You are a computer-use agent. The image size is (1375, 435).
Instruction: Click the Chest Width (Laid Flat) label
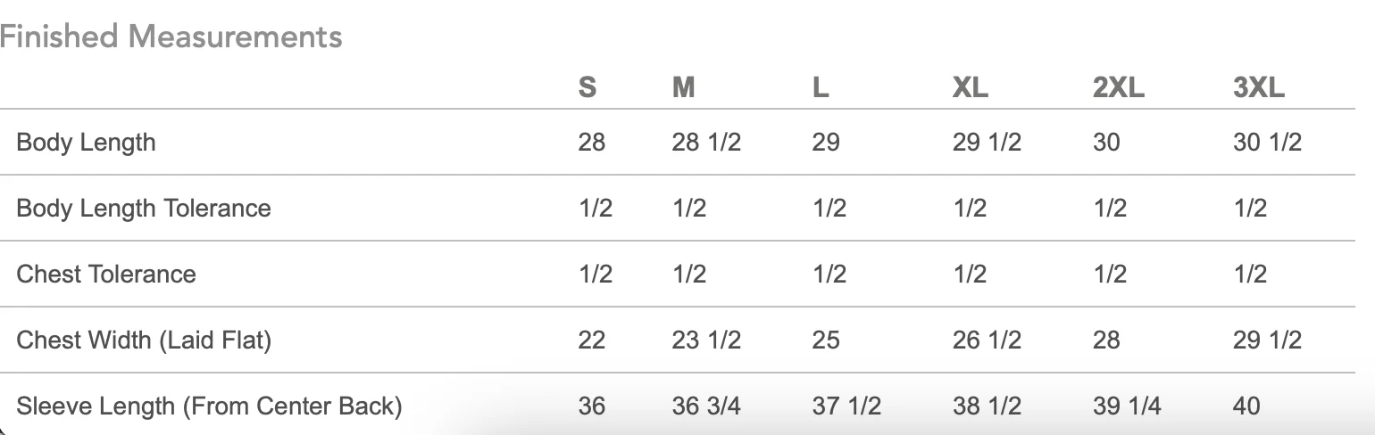[x=144, y=340]
